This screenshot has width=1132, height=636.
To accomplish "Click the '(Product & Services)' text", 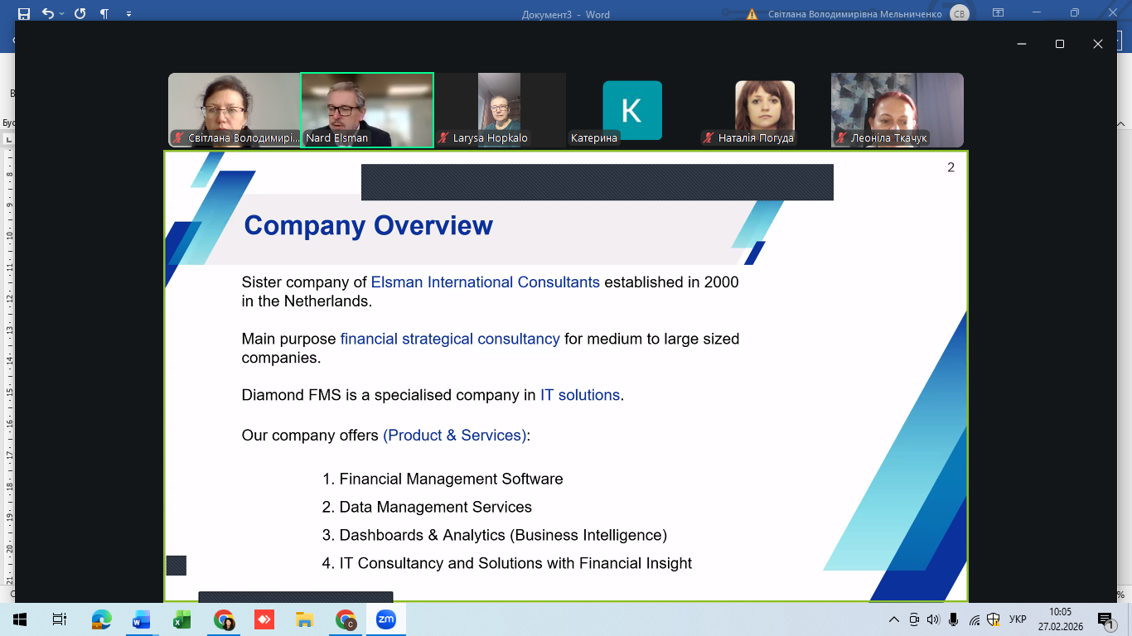I will click(x=455, y=436).
